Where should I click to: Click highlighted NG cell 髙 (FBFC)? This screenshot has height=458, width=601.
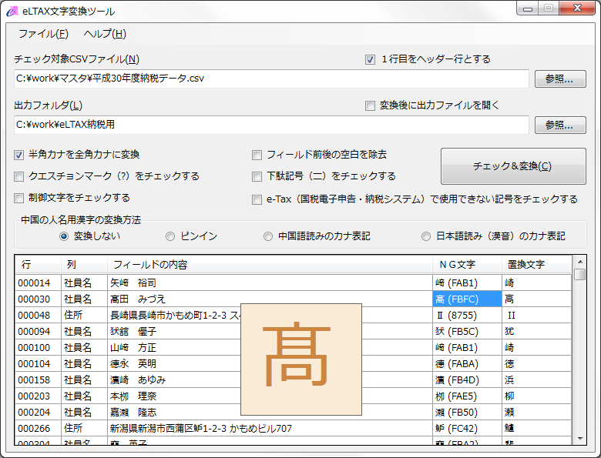point(467,299)
